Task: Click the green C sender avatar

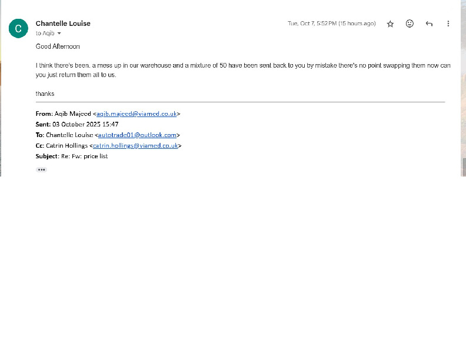Action: click(18, 28)
